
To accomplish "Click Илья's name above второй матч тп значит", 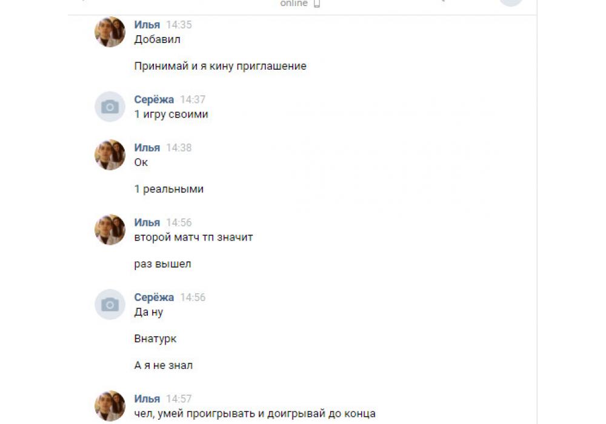I will tap(147, 222).
